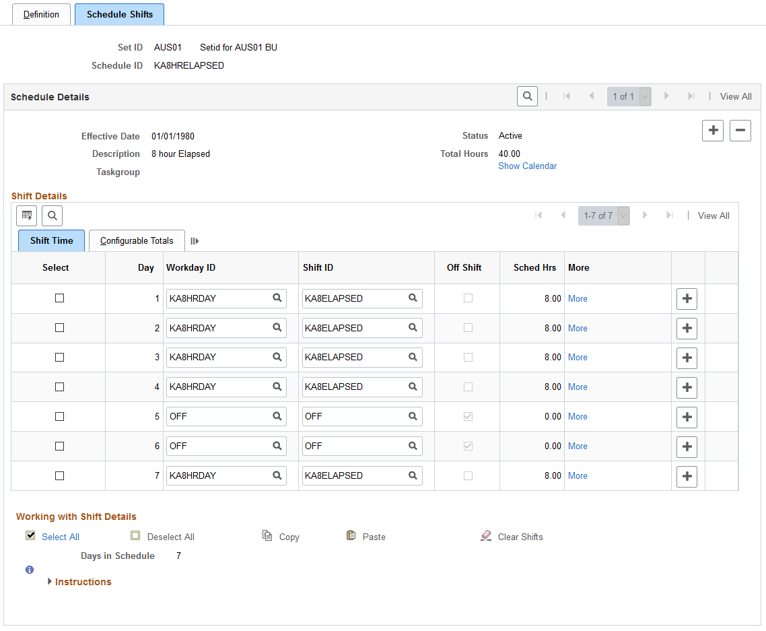Click the find icon in Schedule Details header
The height and width of the screenshot is (631, 766).
click(527, 96)
